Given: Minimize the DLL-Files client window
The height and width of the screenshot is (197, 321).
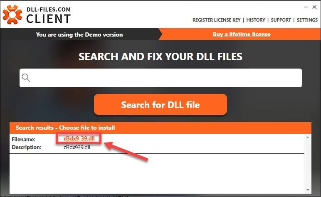Looking at the screenshot, I should click(x=306, y=7).
